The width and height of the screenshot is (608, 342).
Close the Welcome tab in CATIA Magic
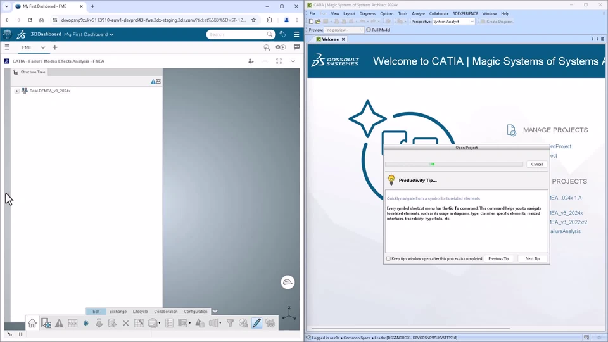pyautogui.click(x=343, y=39)
